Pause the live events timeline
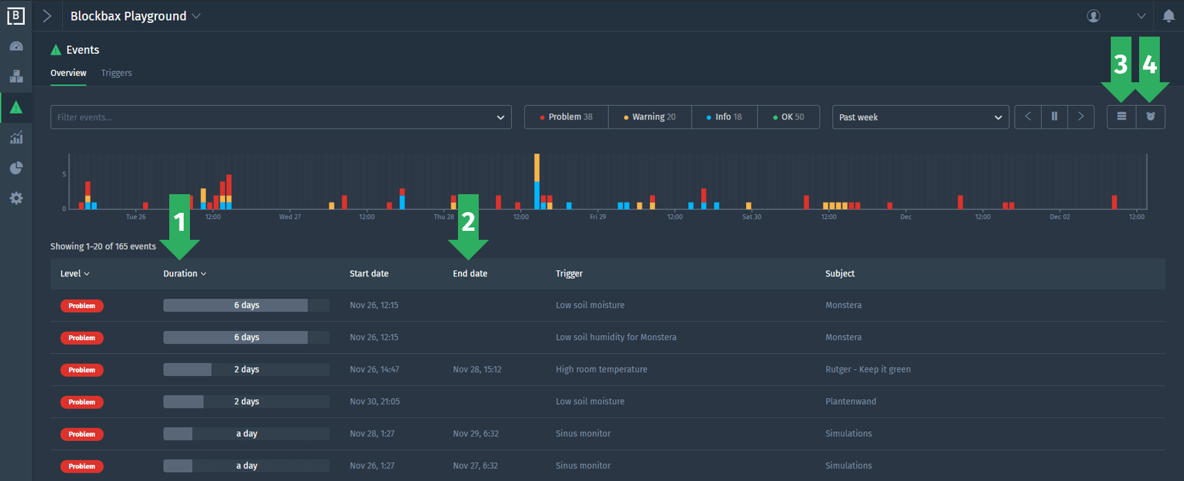 (1054, 117)
